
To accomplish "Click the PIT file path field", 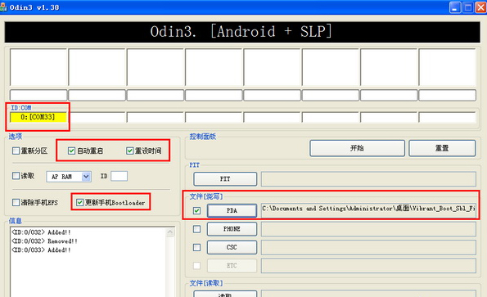I will pos(368,179).
